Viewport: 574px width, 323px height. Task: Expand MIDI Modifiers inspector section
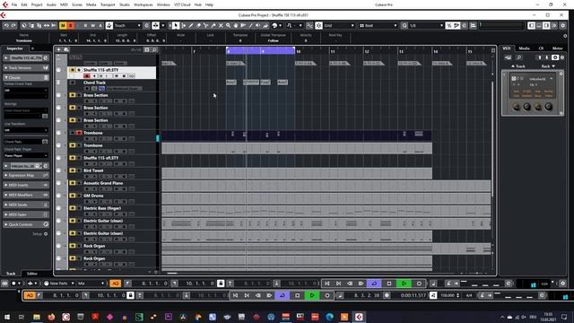tap(26, 195)
